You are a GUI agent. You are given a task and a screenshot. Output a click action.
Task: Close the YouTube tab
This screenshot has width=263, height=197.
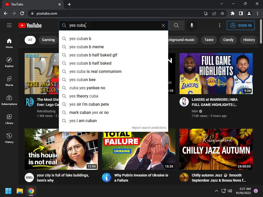point(60,4)
